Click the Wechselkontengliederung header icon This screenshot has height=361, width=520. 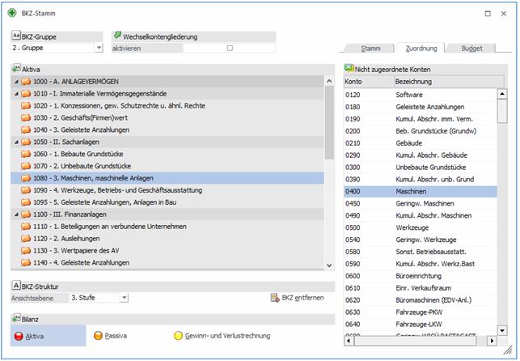[x=117, y=36]
